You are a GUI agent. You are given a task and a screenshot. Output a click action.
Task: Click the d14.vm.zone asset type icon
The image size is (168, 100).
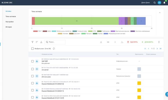[x=37, y=76]
